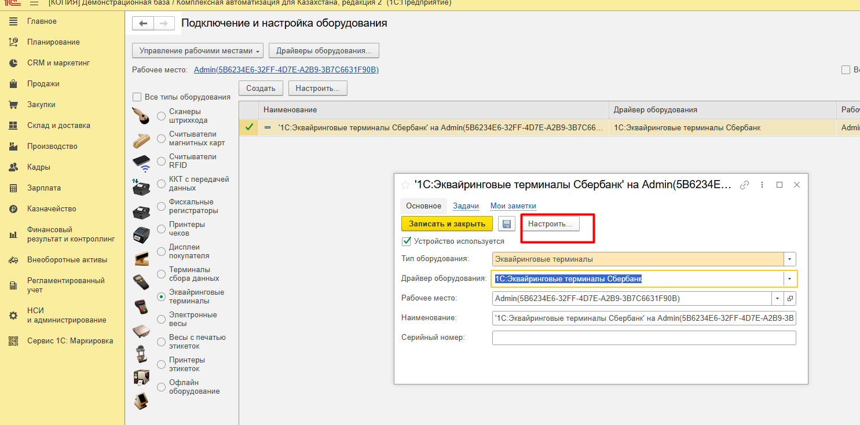Viewport: 860px width, 425px height.
Task: Switch to the Задачи tab
Action: (466, 206)
